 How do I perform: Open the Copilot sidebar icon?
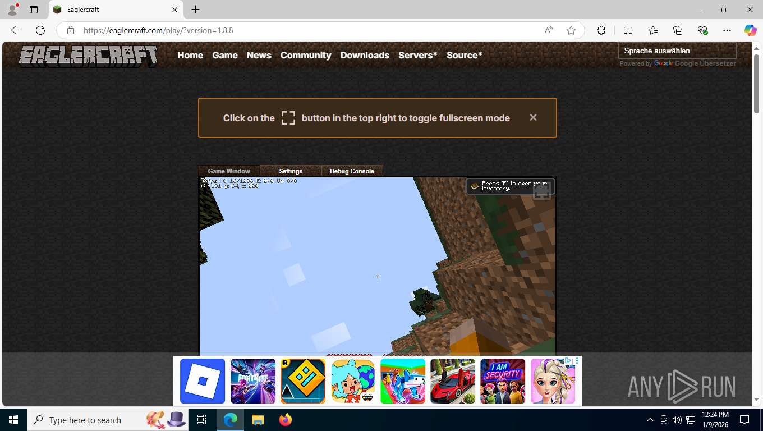coord(750,30)
